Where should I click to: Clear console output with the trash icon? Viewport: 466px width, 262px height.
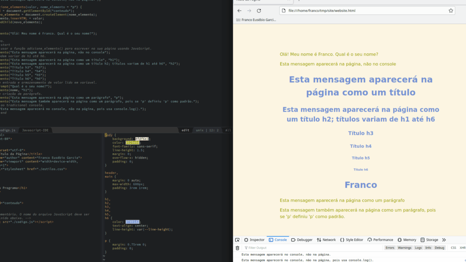point(237,248)
